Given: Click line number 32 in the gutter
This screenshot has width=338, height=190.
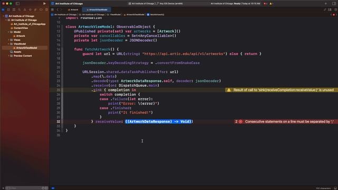Looking at the screenshot, I should [59, 121].
